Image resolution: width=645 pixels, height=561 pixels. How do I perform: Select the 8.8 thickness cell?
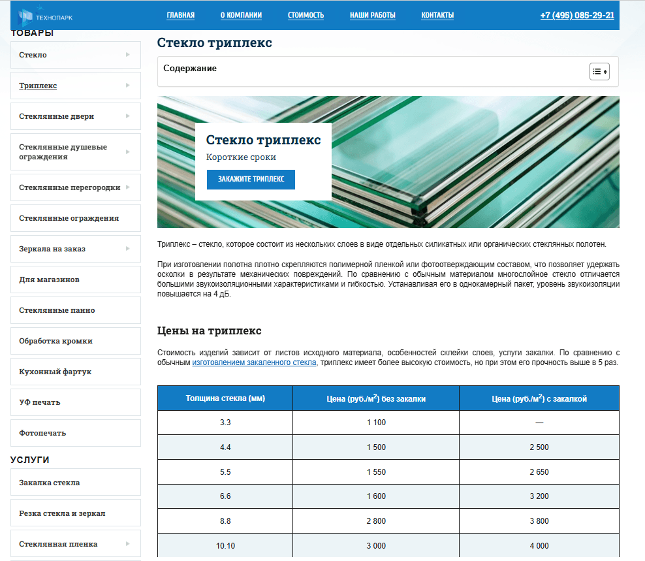tap(225, 521)
